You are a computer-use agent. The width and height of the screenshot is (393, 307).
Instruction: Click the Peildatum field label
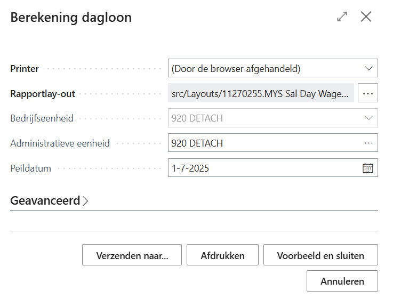[x=31, y=168]
